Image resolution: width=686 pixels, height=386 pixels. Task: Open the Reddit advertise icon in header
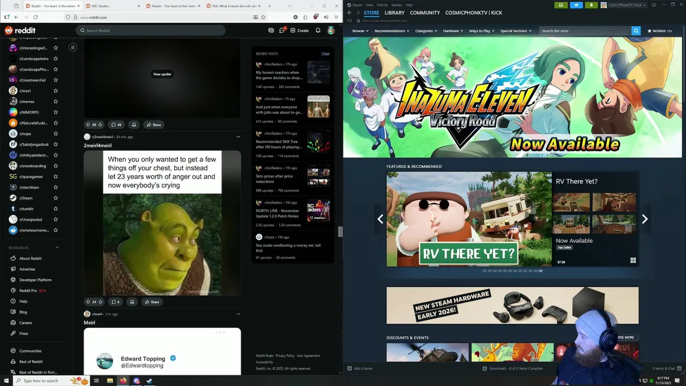(x=271, y=31)
